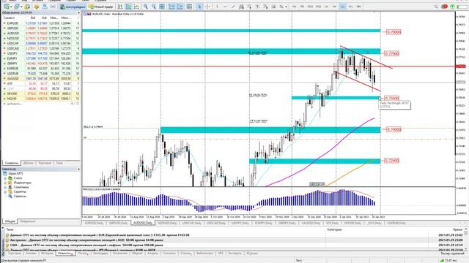The height and width of the screenshot is (263, 469).
Task: Open the Common (Общие) tab in Navigator
Action: (x=10, y=221)
